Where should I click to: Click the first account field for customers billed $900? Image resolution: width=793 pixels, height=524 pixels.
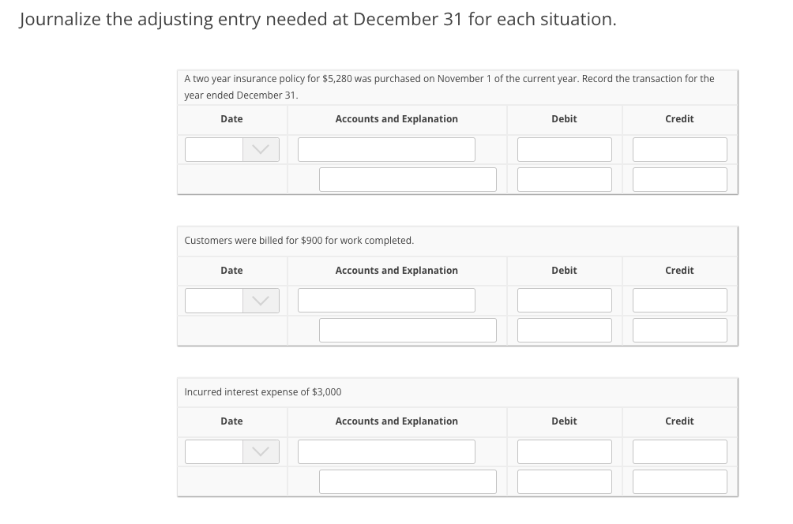click(385, 300)
